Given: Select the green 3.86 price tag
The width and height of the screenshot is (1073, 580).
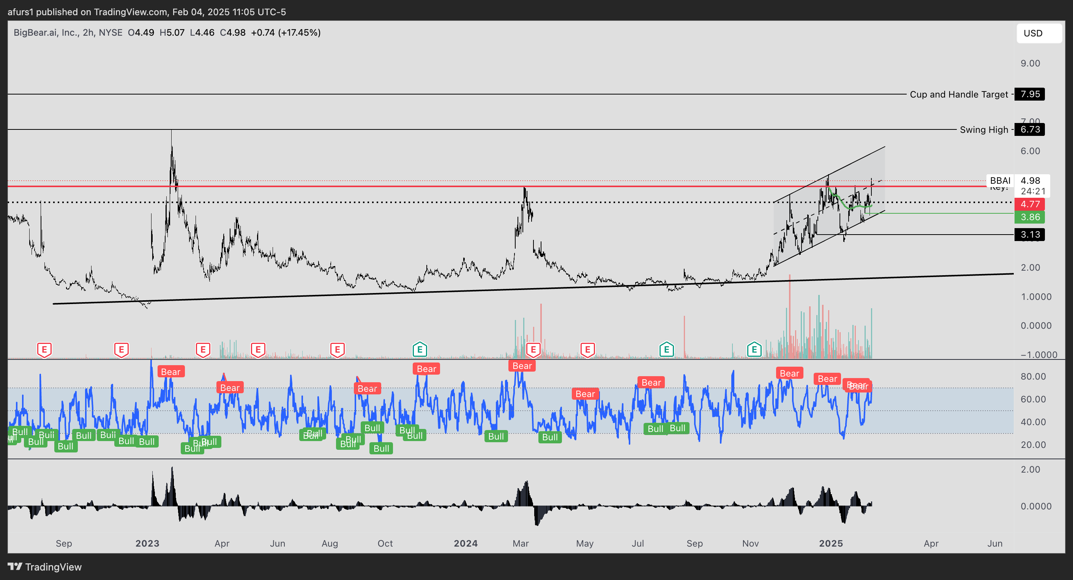Looking at the screenshot, I should click(x=1030, y=217).
